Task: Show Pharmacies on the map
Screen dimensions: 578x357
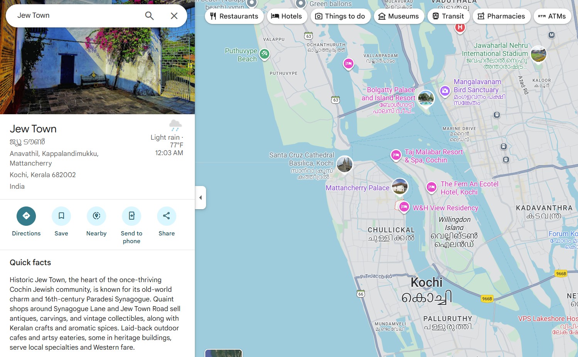Action: pyautogui.click(x=502, y=16)
